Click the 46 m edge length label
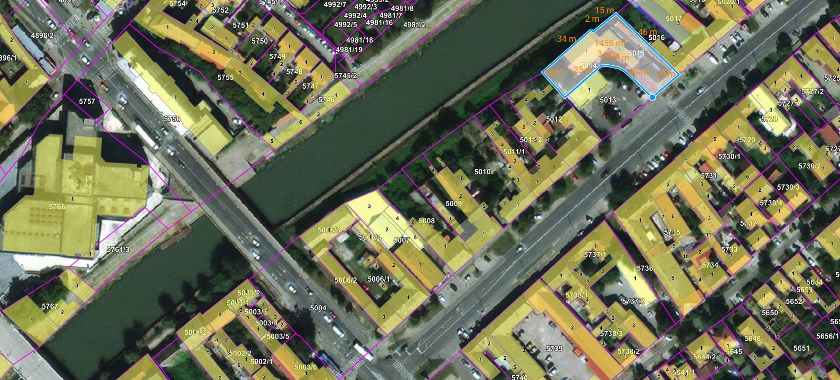The height and width of the screenshot is (380, 840). pyautogui.click(x=647, y=32)
